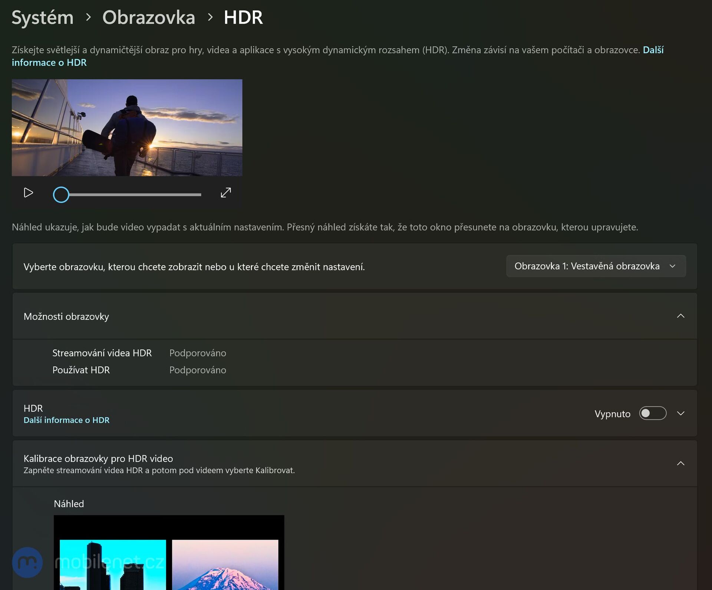Click the breadcrumb arrow after Systém

[x=88, y=17]
